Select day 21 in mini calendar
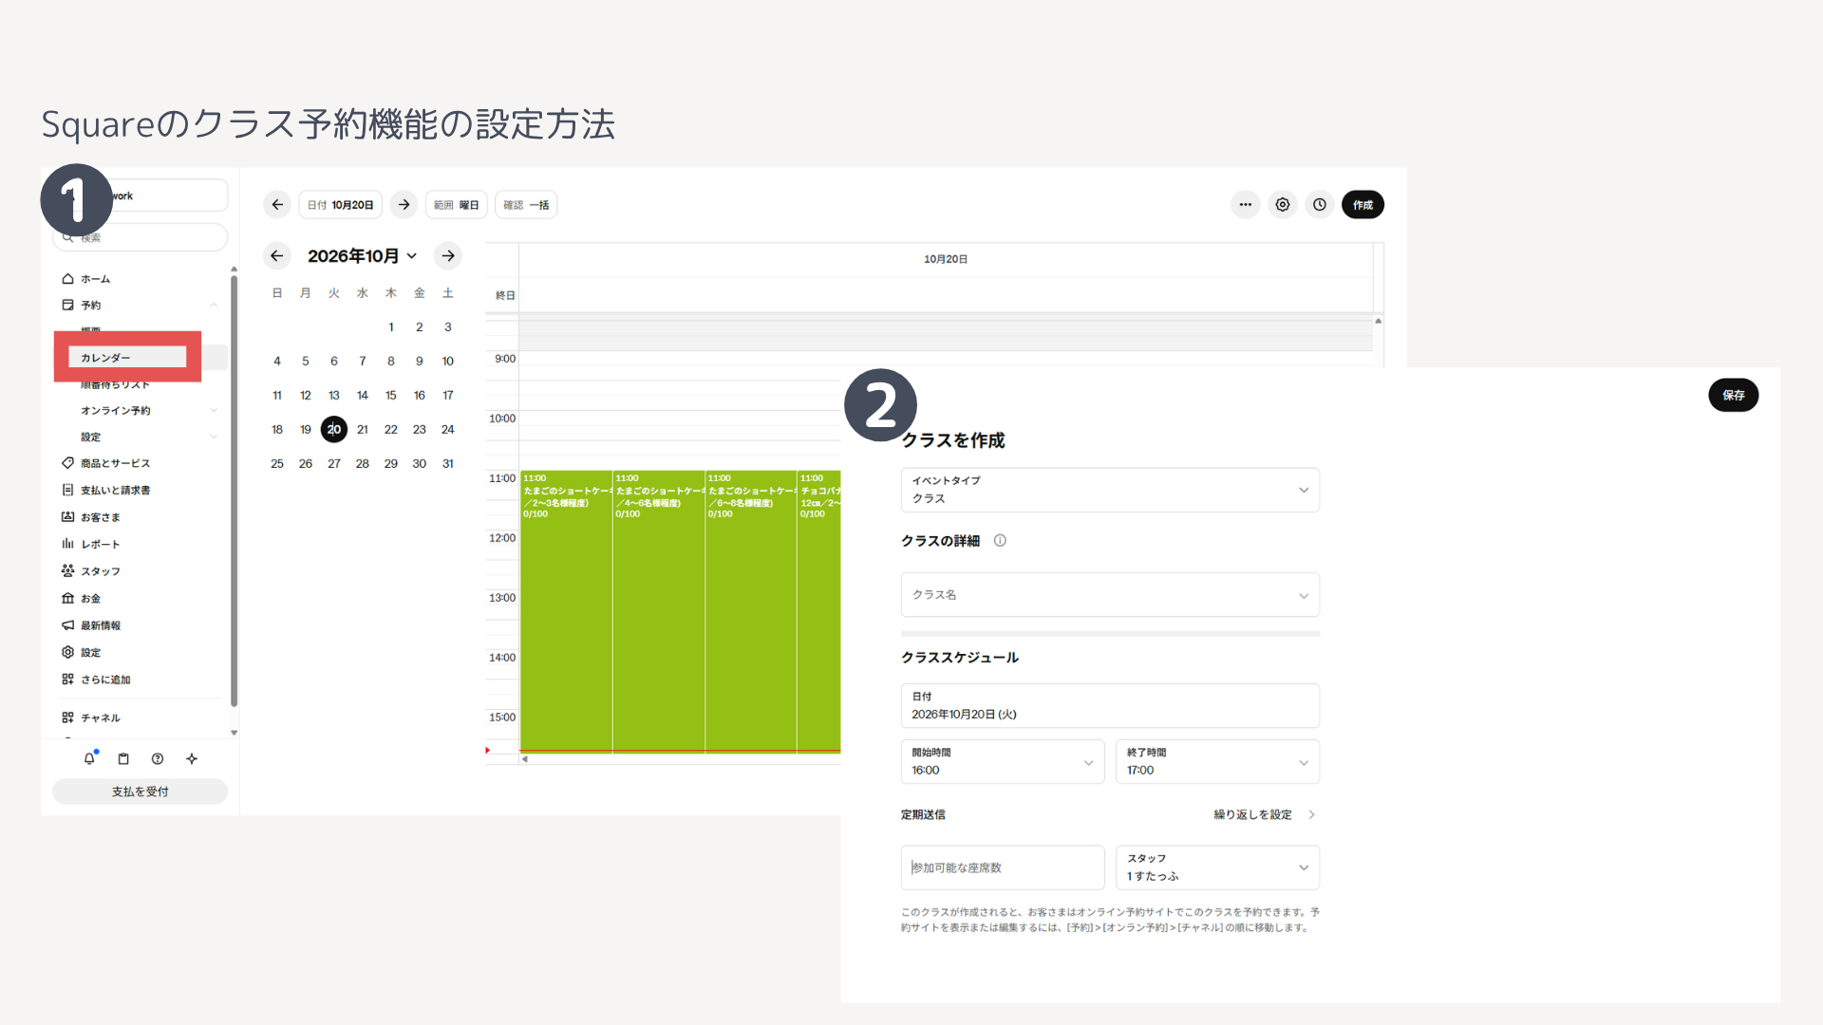1823x1025 pixels. [363, 430]
